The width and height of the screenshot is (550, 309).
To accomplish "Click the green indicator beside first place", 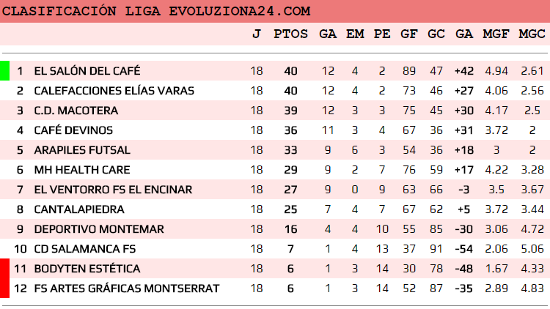I will point(4,71).
